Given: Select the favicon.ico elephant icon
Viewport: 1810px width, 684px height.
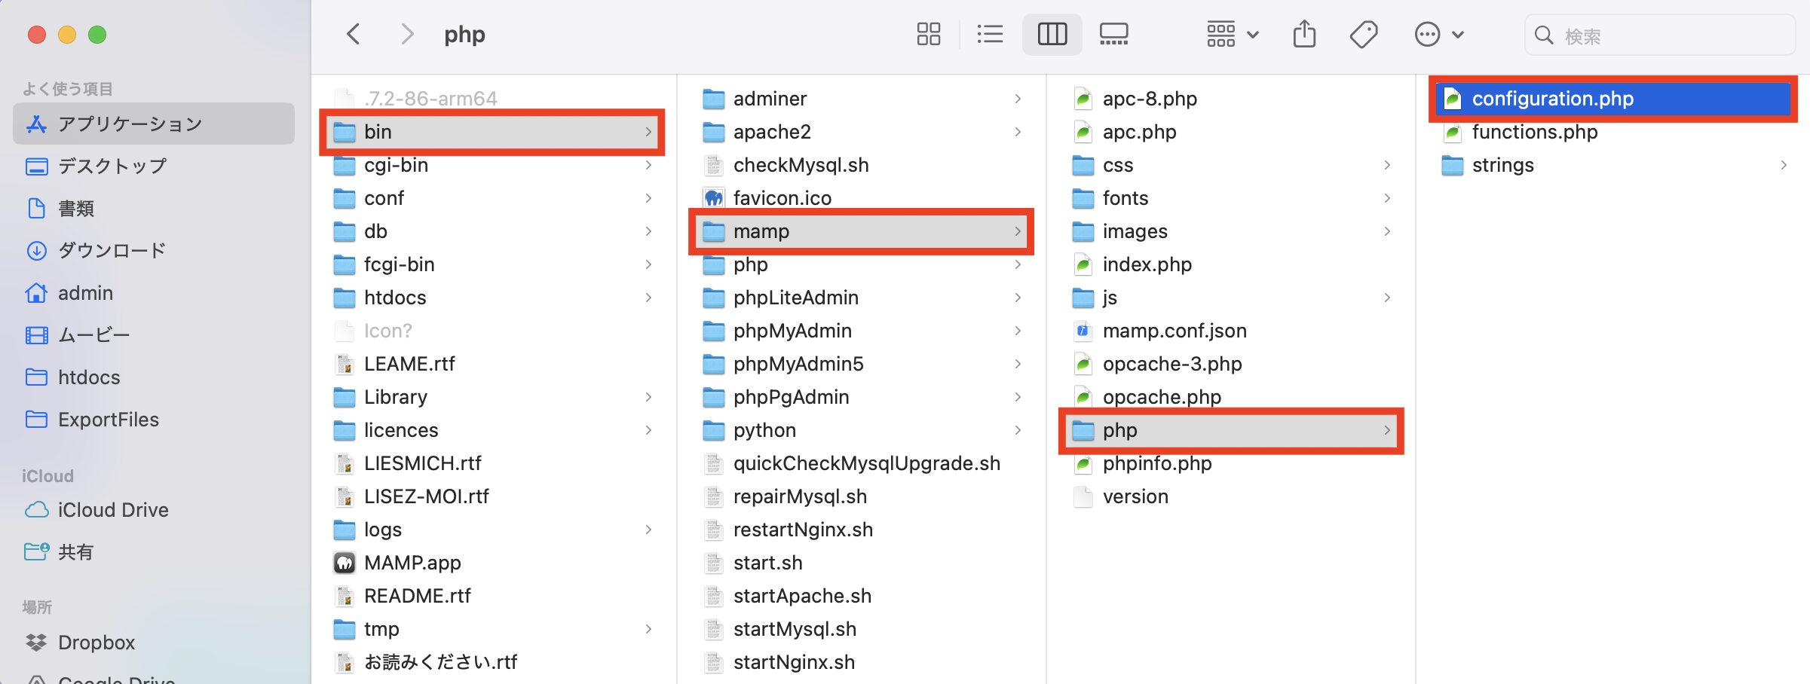Looking at the screenshot, I should coord(714,198).
